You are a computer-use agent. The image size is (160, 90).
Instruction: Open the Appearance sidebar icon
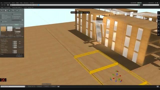click(159, 34)
